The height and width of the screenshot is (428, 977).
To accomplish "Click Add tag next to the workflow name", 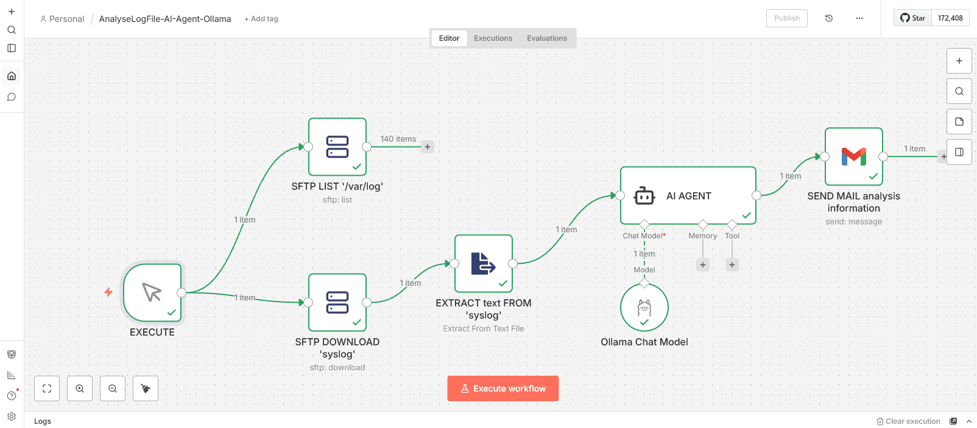I will click(261, 19).
